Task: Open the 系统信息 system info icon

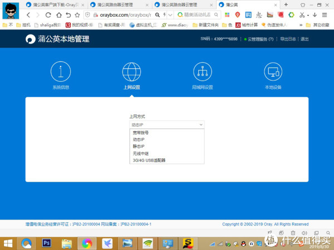Action: 61,72
